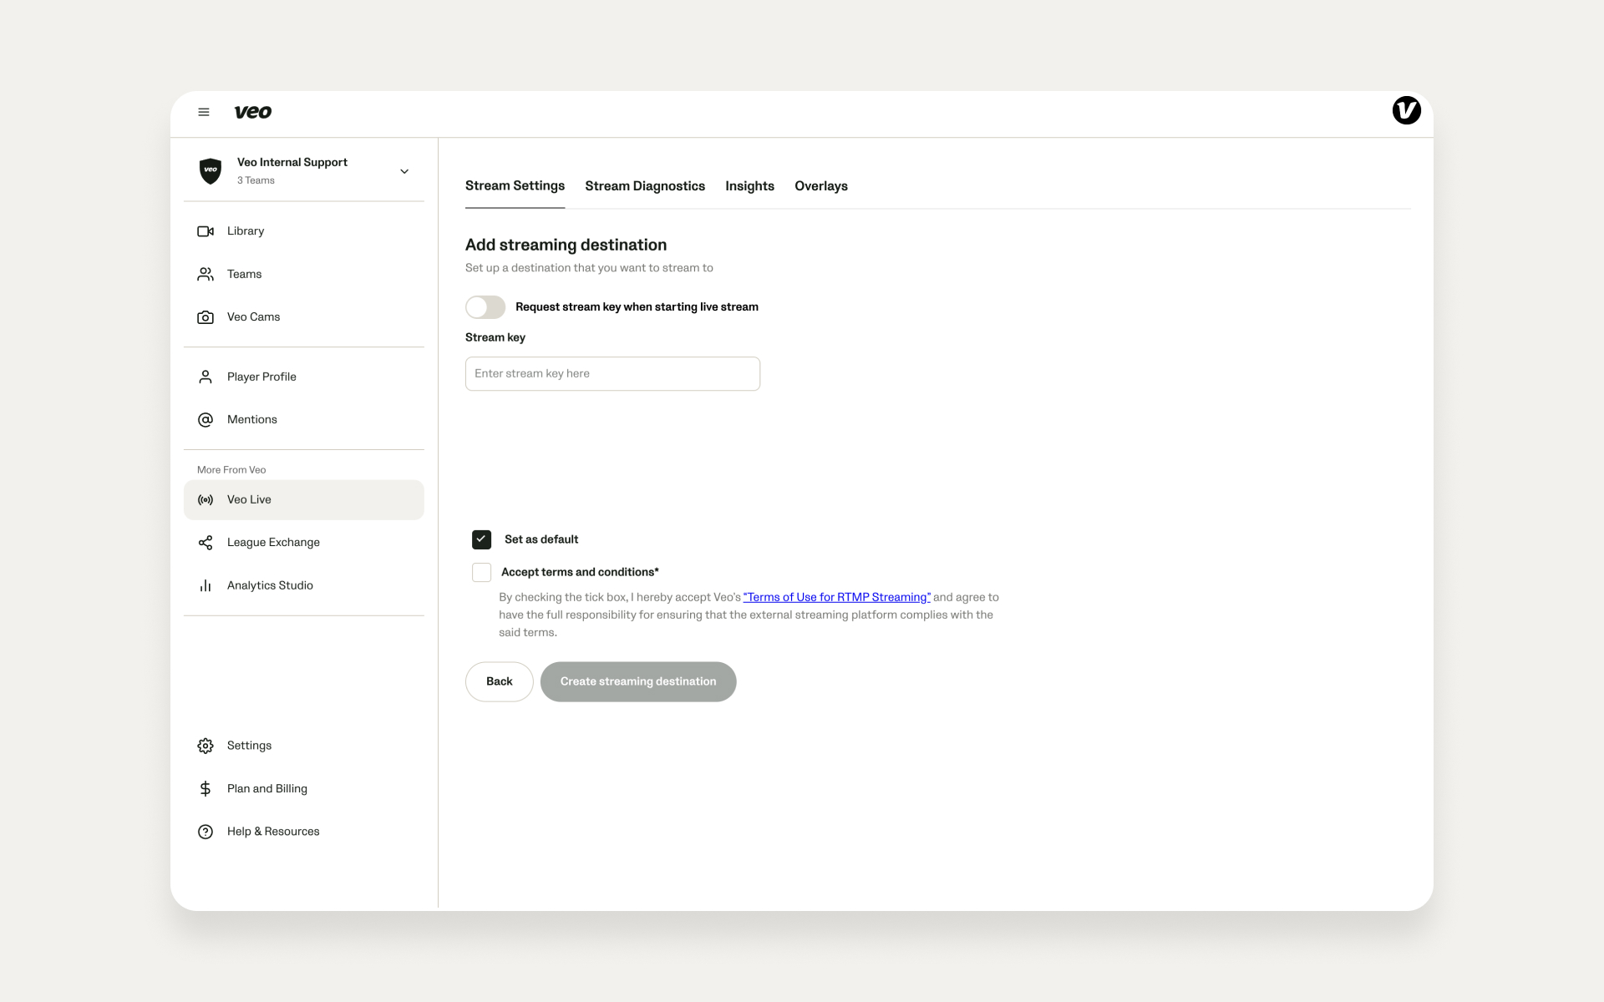Viewport: 1604px width, 1002px height.
Task: Uncheck the Set as default checkbox
Action: tap(481, 539)
